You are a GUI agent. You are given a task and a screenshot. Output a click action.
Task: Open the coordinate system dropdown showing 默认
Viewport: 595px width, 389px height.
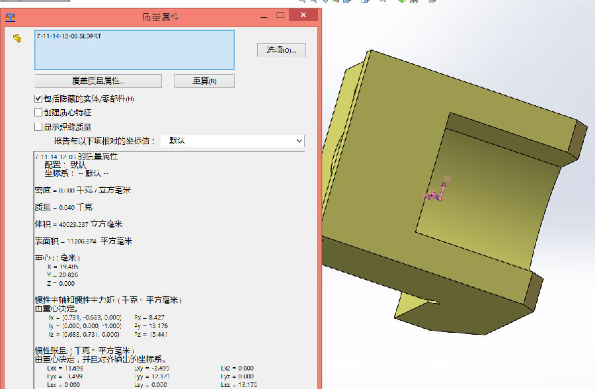(x=232, y=141)
